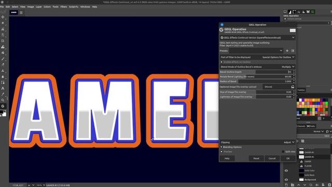Open Part of filter to be displayed dropdown
This screenshot has height=187, width=332.
tap(257, 57)
